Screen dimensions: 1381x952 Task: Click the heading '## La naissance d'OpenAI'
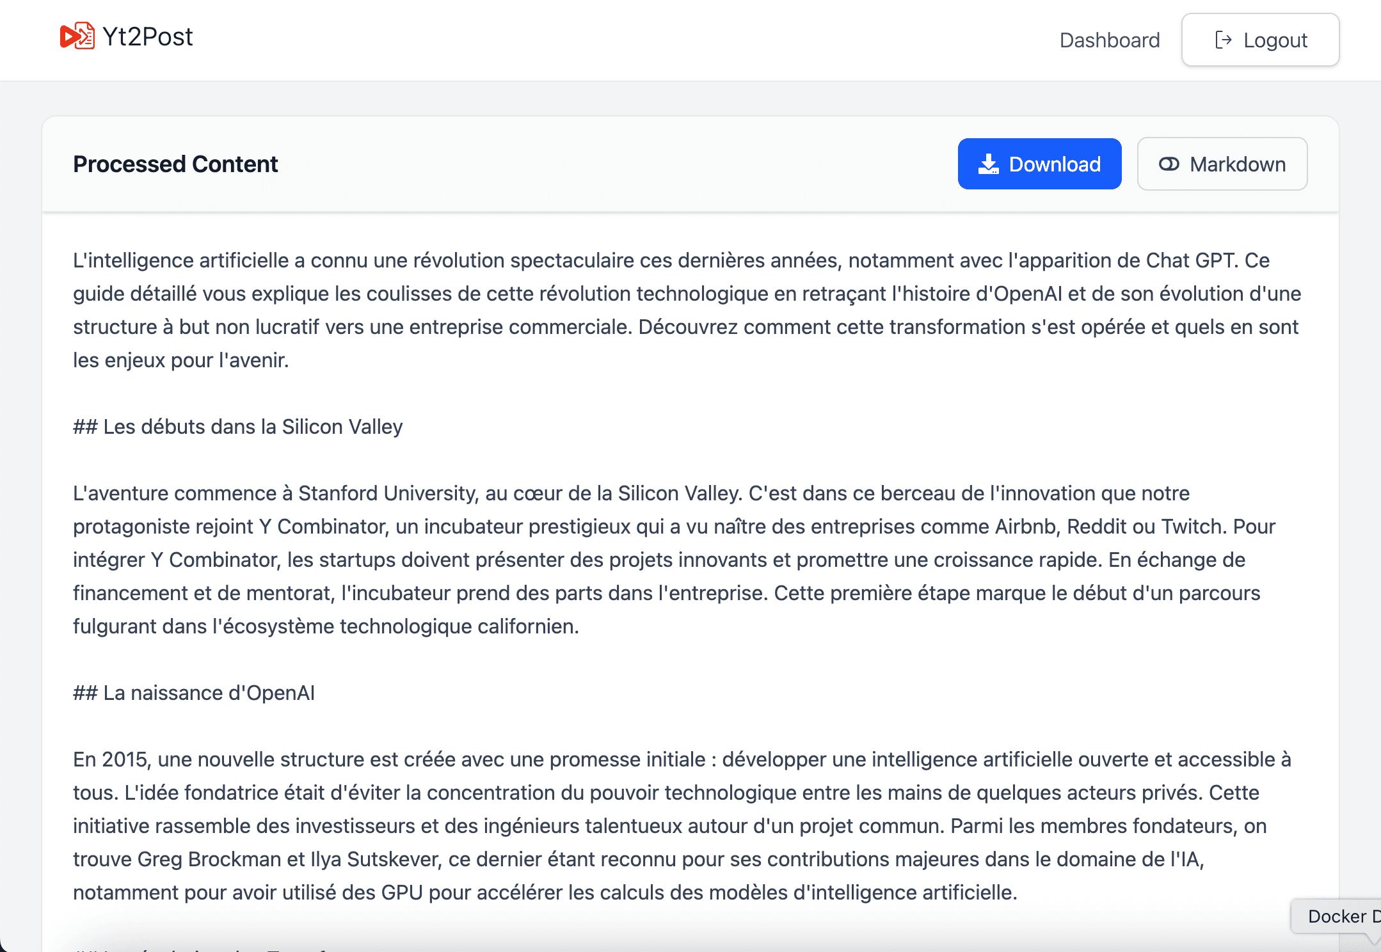click(x=194, y=693)
